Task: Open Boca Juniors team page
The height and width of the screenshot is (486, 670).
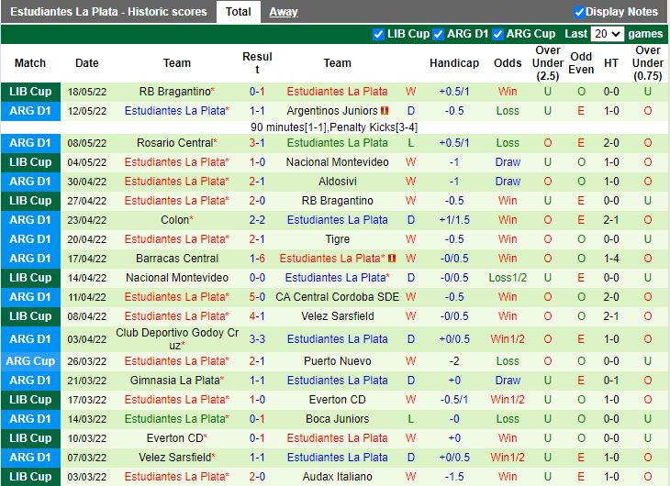Action: [x=337, y=419]
